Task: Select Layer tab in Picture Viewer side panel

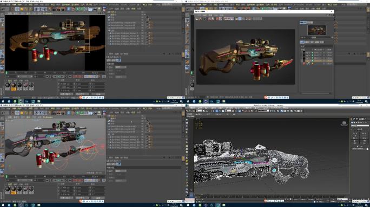Action: (312, 42)
